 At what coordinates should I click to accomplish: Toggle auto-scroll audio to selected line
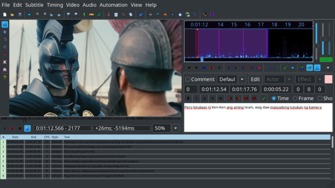pos(317,68)
